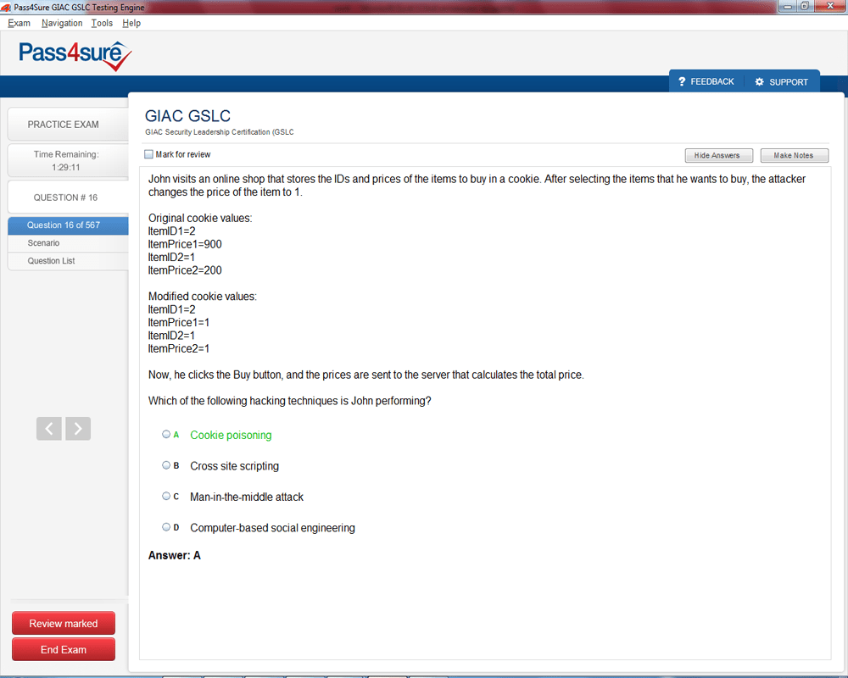
Task: Click the Pass4sure logo
Action: point(75,56)
